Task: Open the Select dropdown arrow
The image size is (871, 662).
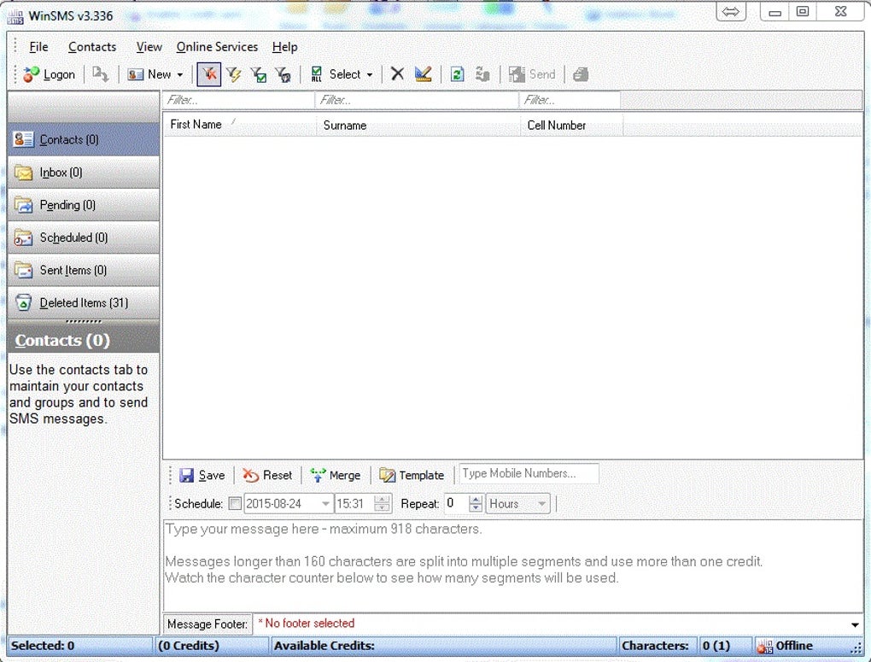Action: coord(370,75)
